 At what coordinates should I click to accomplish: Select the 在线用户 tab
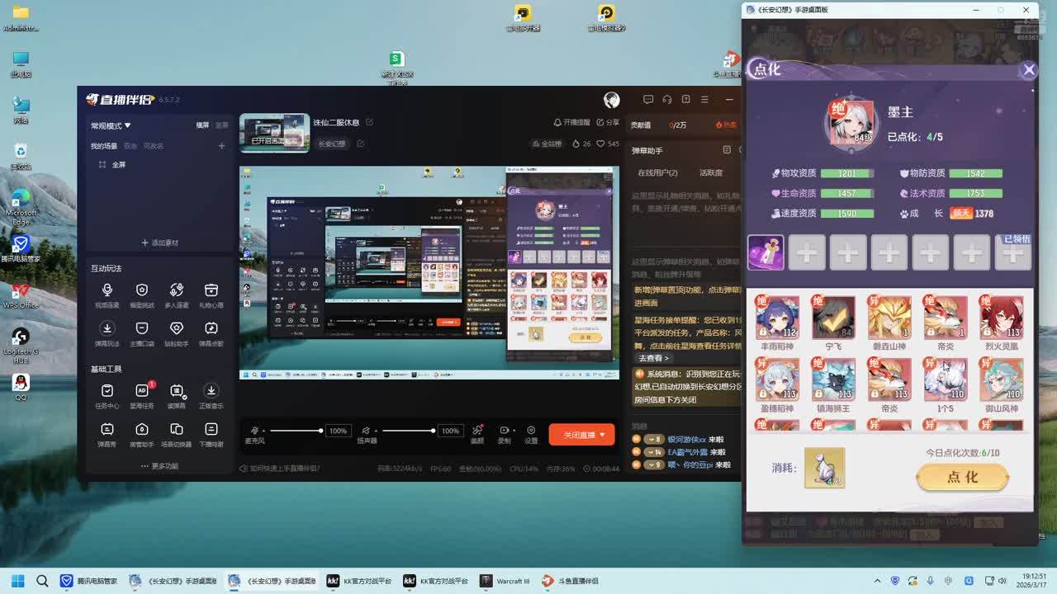pyautogui.click(x=657, y=172)
